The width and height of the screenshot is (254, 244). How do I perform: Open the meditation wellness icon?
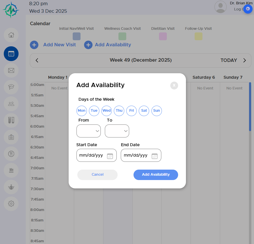pos(11,187)
